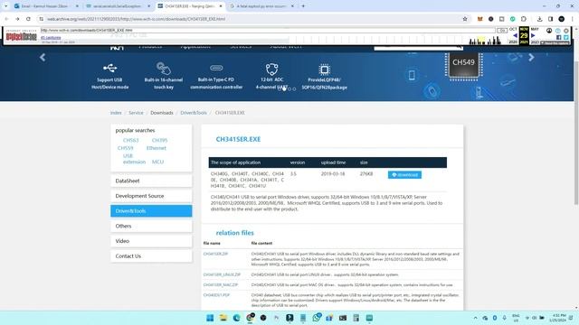The width and height of the screenshot is (579, 325).
Task: Select Others in the sidebar
Action: [151, 226]
